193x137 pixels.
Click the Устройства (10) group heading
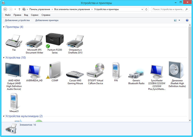pos(16,58)
